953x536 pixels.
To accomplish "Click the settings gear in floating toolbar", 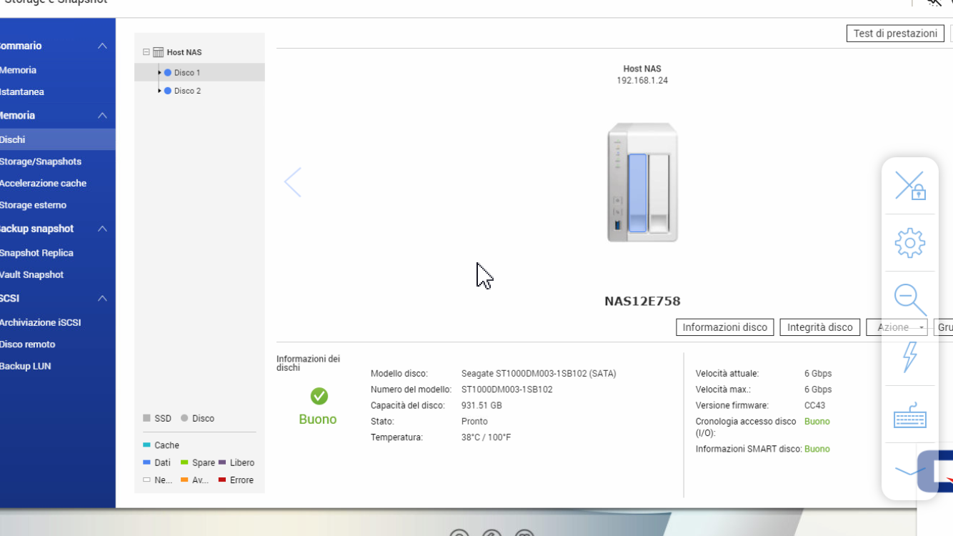I will point(909,243).
